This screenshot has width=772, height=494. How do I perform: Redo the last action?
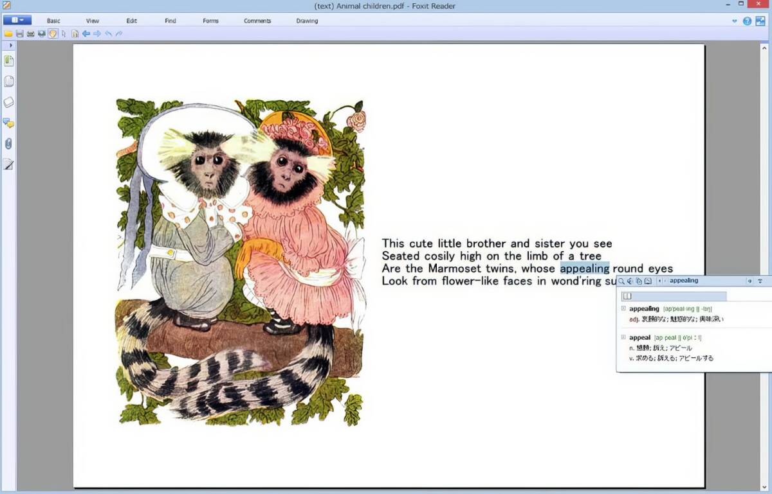pos(119,33)
